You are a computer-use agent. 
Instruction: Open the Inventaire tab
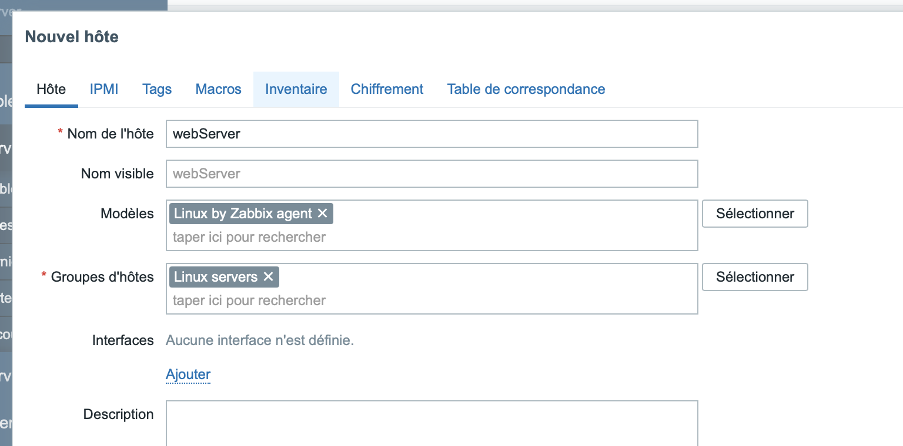pos(296,89)
